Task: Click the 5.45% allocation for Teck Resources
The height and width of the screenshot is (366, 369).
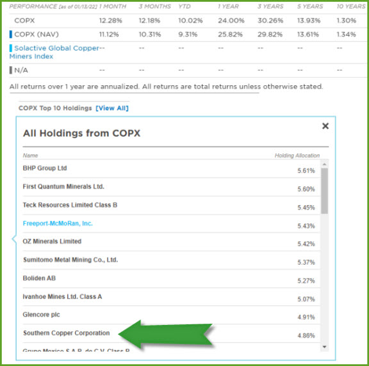Action: 306,208
